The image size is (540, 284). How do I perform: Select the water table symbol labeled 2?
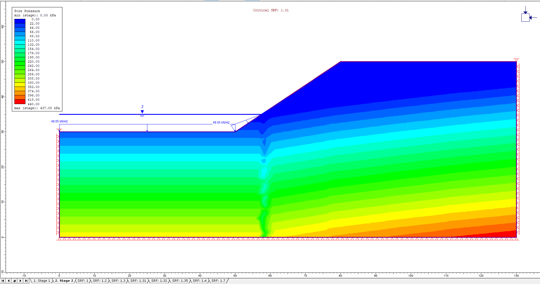(142, 112)
